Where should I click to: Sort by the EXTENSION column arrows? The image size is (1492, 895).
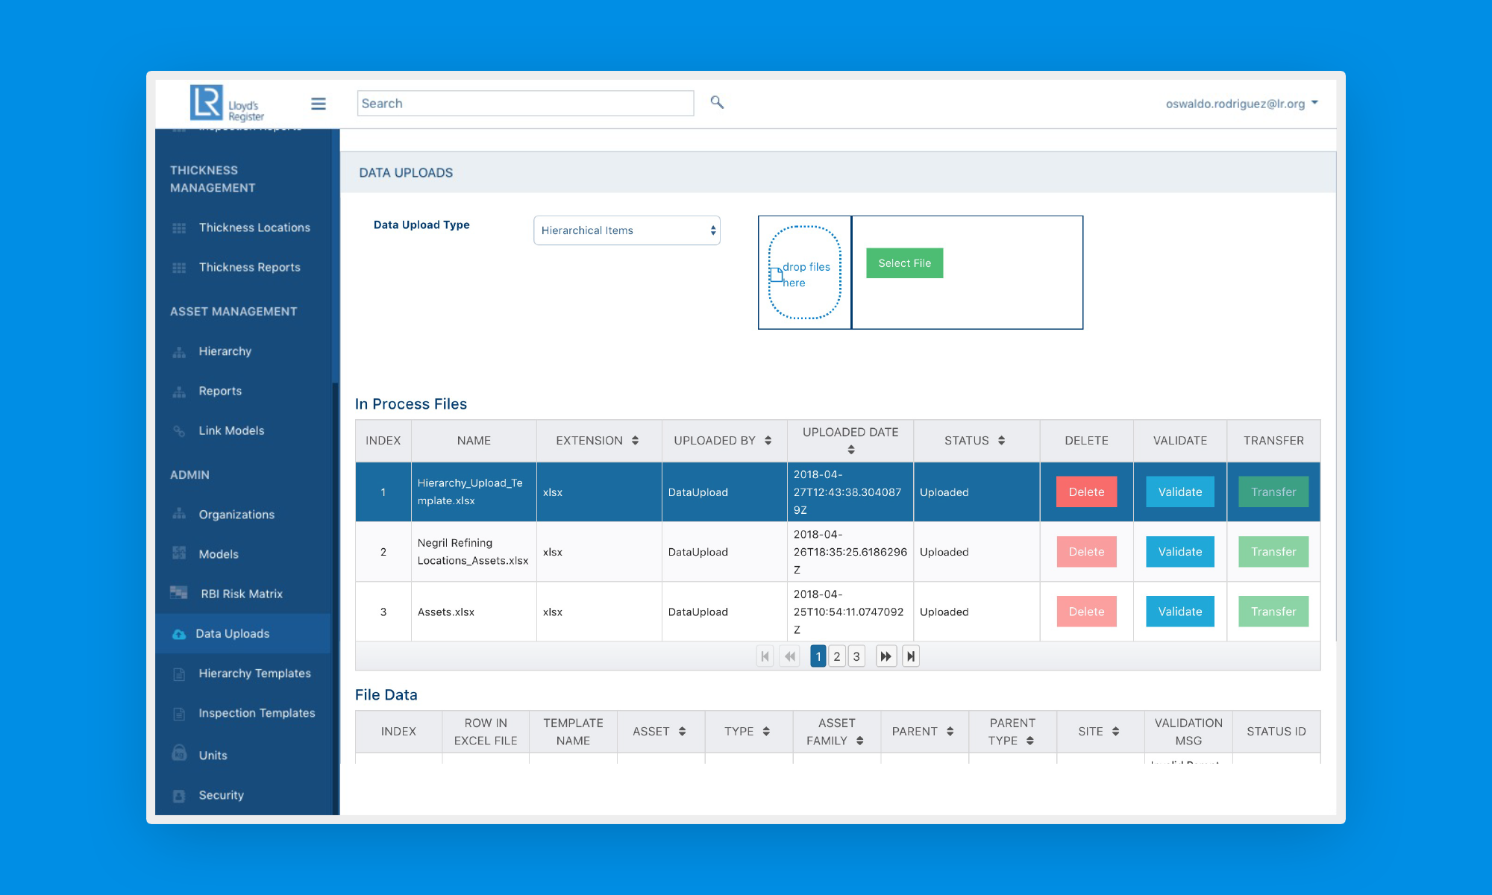636,441
